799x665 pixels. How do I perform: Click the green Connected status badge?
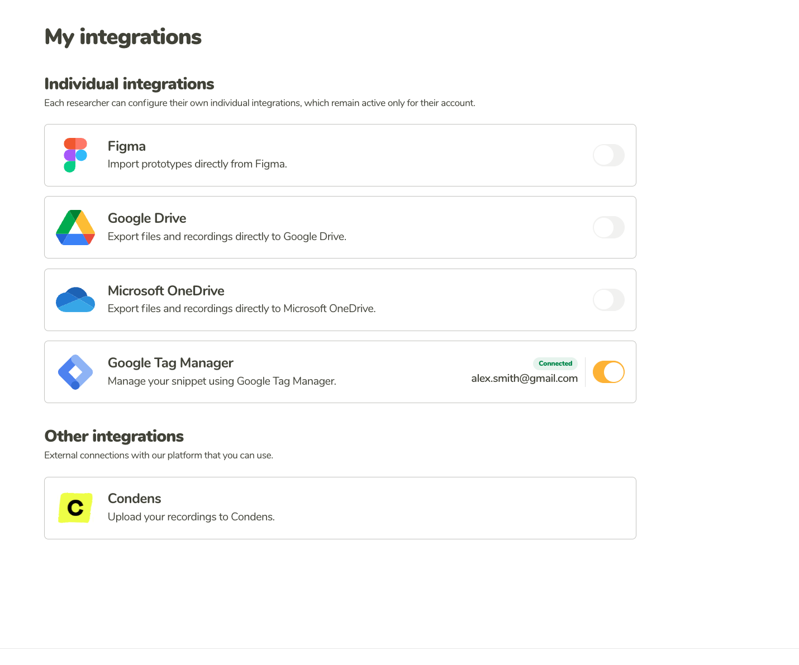coord(555,363)
